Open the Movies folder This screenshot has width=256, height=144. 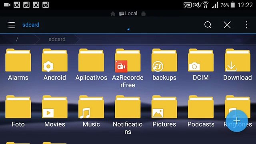pyautogui.click(x=55, y=112)
